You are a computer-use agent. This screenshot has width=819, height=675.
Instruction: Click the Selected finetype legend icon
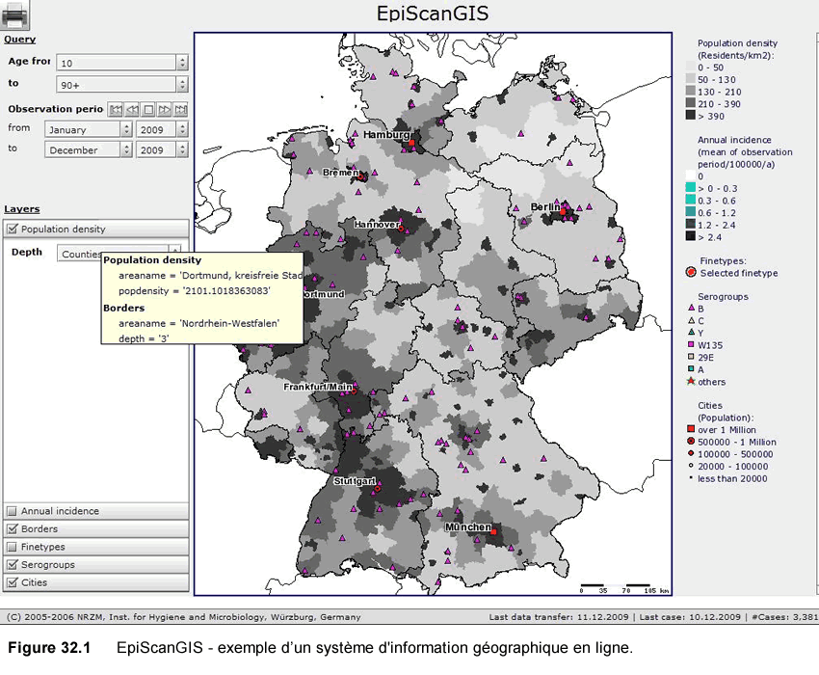pos(691,272)
